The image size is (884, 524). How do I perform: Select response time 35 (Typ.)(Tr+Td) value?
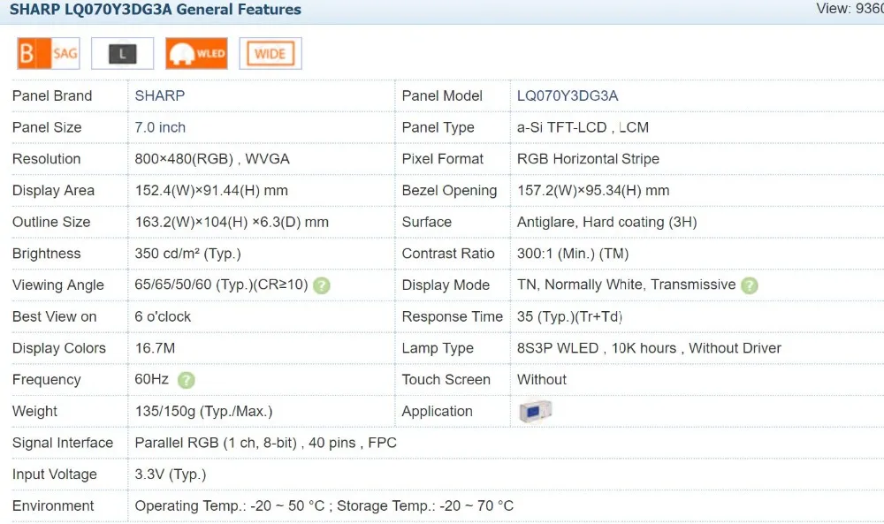point(569,316)
